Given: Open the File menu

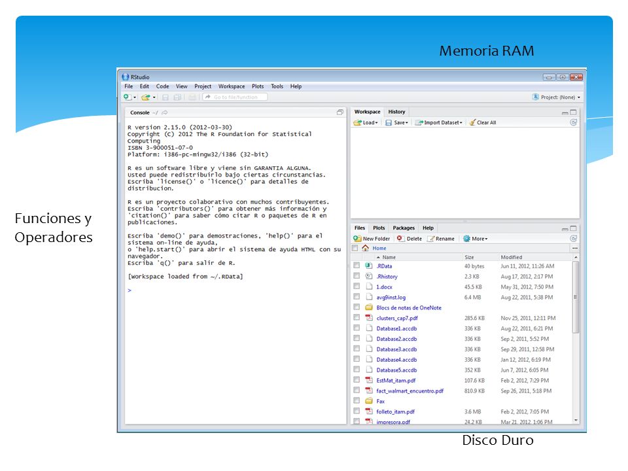Looking at the screenshot, I should click(129, 86).
